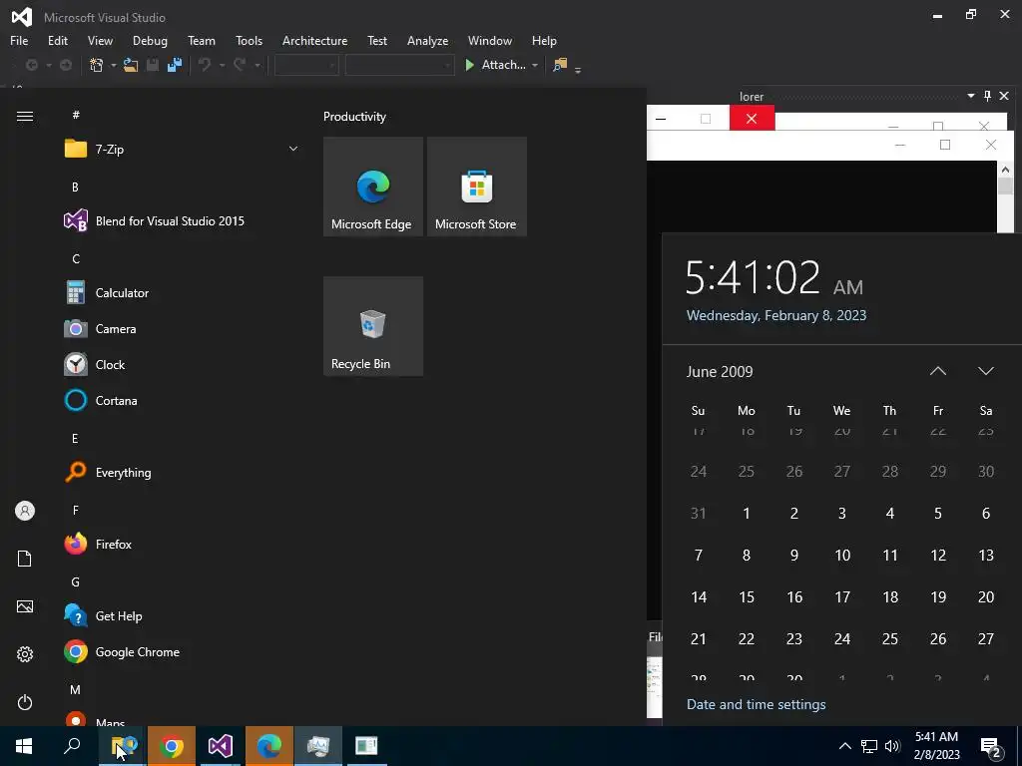The width and height of the screenshot is (1022, 766).
Task: Open Date and time settings link
Action: [x=757, y=704]
